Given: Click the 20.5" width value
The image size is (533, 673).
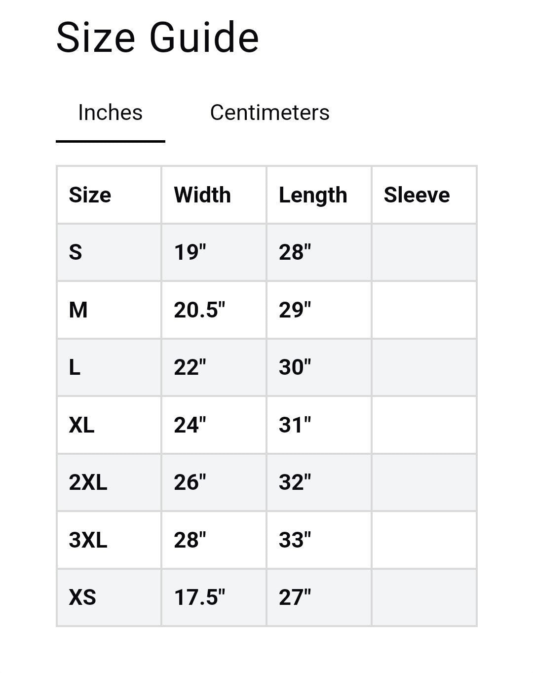Looking at the screenshot, I should (x=199, y=310).
